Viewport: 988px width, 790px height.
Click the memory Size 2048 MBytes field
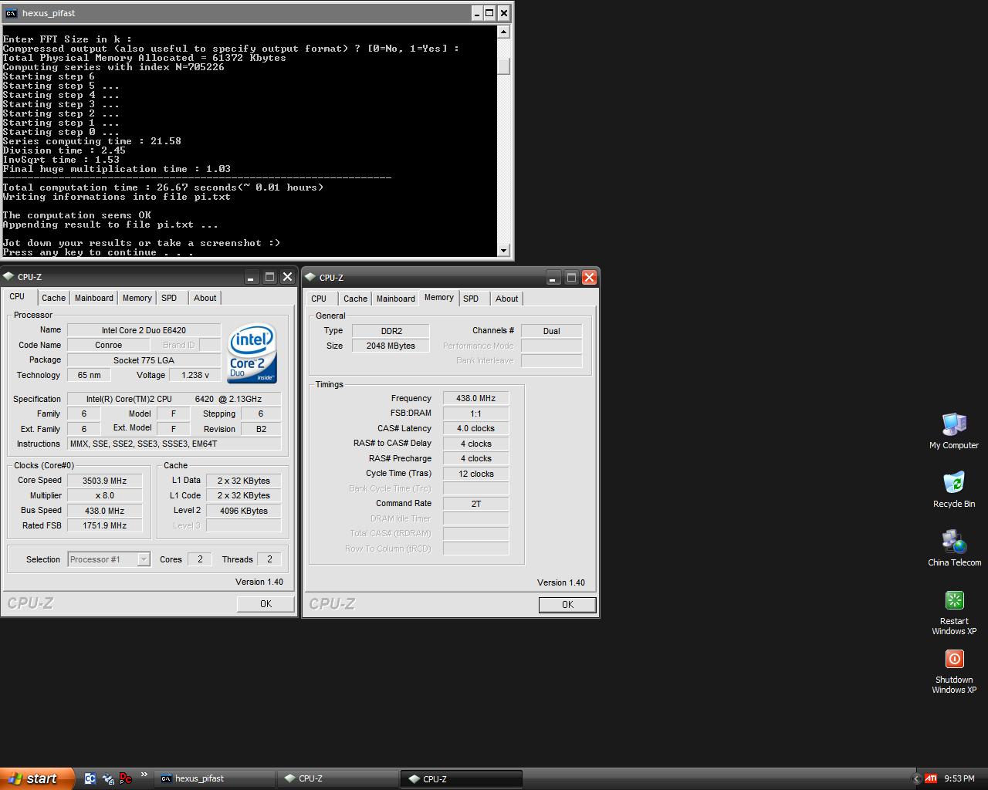[x=391, y=346]
